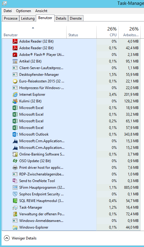Click the 72,4 MB memory value
Viewport: 144px width, 247px height.
point(132,214)
